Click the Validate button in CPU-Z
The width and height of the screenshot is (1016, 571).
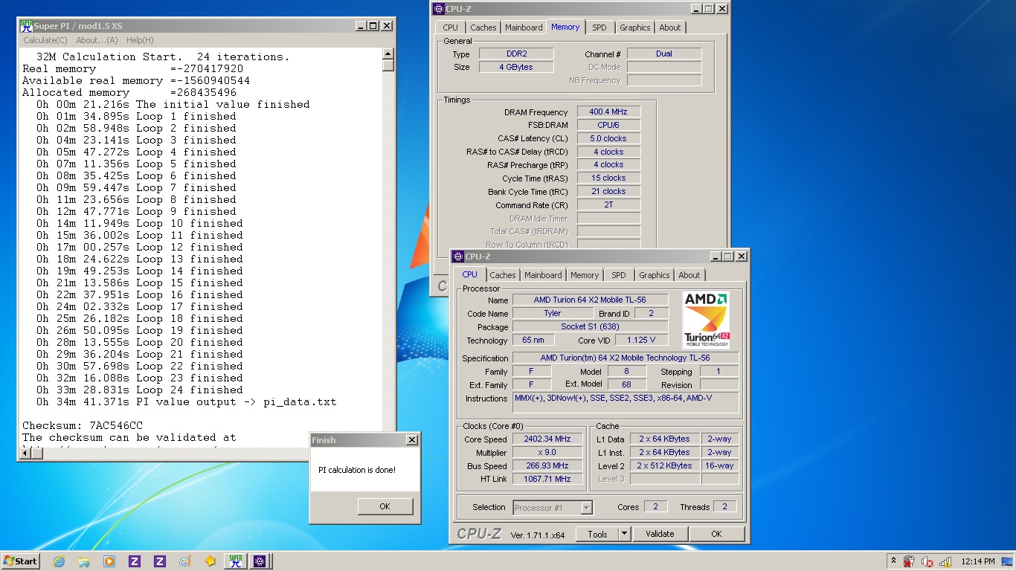[x=660, y=534]
